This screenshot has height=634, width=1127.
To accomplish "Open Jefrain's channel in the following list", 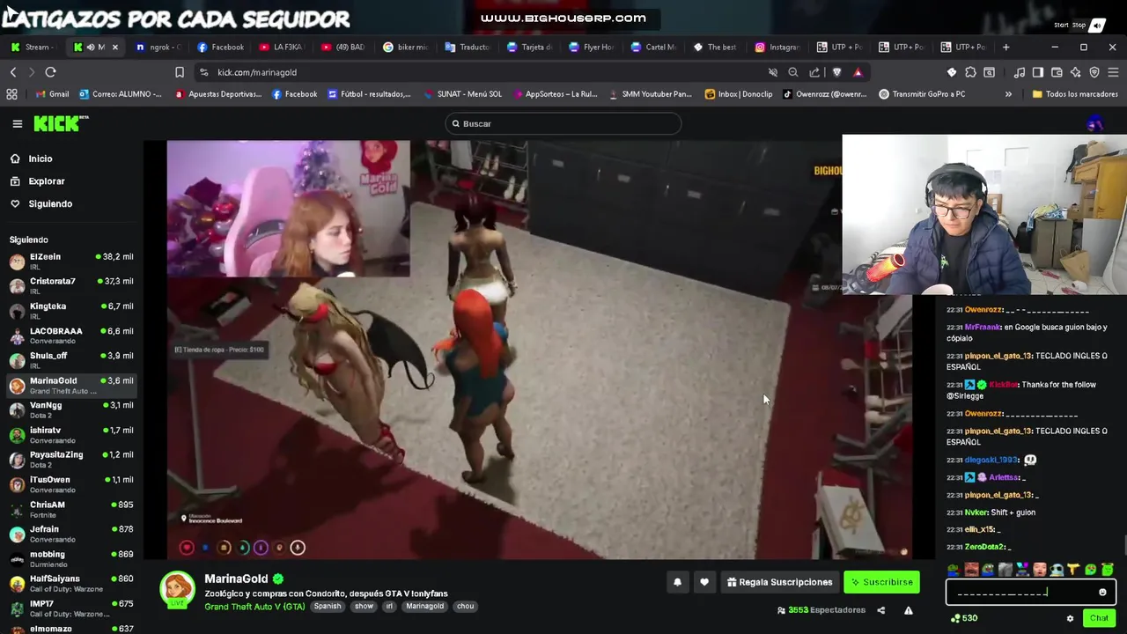I will tap(71, 534).
